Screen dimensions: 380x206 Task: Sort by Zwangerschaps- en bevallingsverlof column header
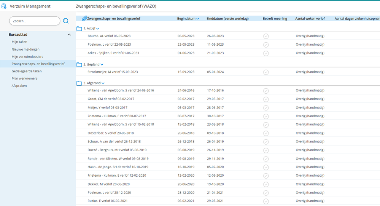pos(114,18)
